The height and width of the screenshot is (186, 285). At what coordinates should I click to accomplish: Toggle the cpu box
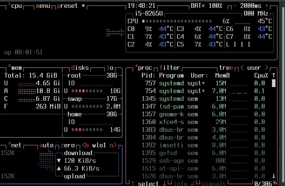(x=15, y=6)
